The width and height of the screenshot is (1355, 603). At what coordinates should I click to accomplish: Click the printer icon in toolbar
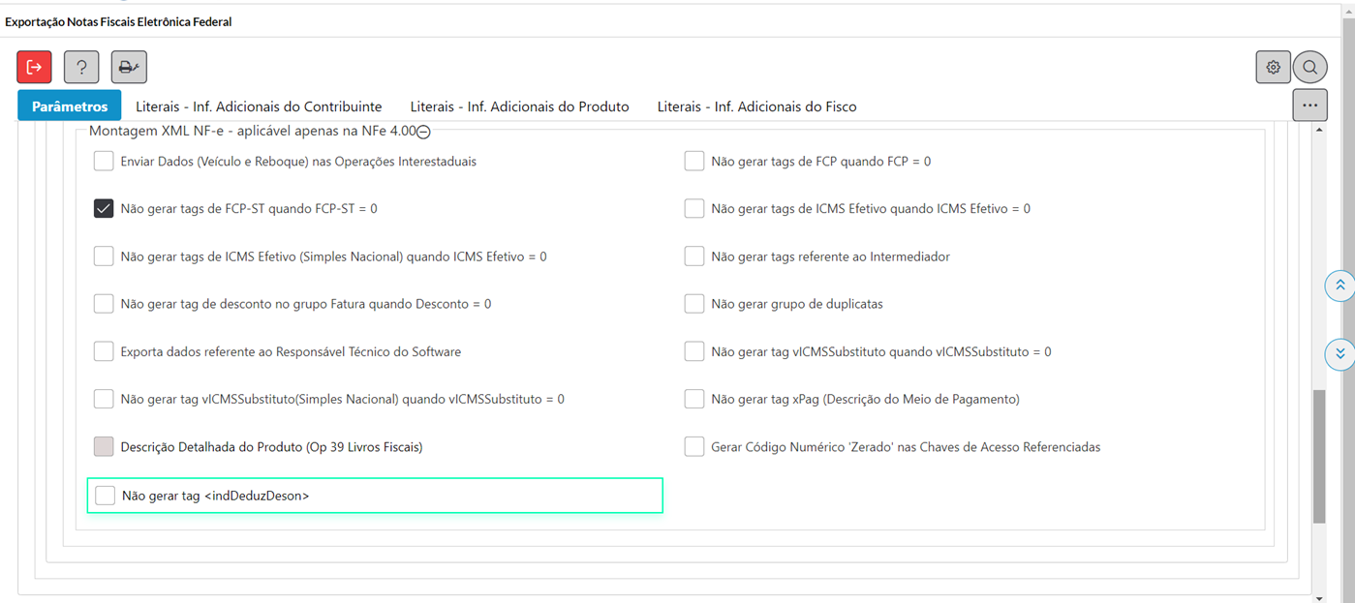point(129,67)
